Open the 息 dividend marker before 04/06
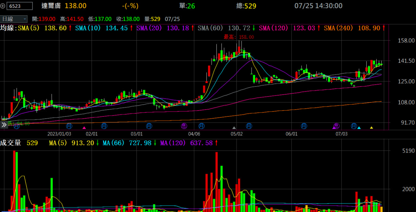Viewport: 416px width, 212px height. (184, 126)
